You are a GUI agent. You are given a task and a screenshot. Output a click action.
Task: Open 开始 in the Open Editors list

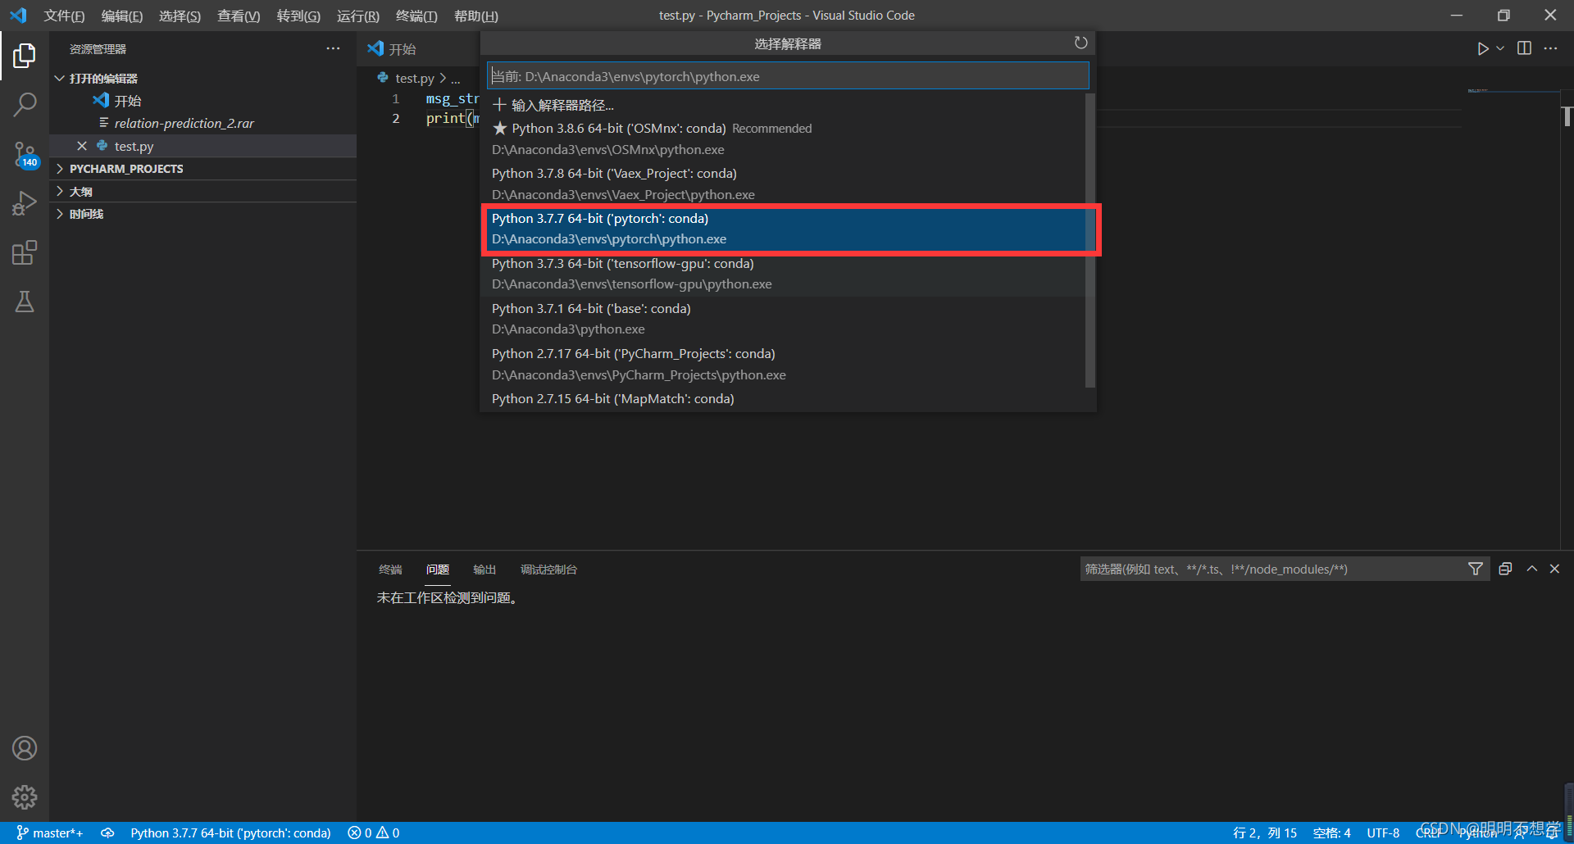point(128,101)
